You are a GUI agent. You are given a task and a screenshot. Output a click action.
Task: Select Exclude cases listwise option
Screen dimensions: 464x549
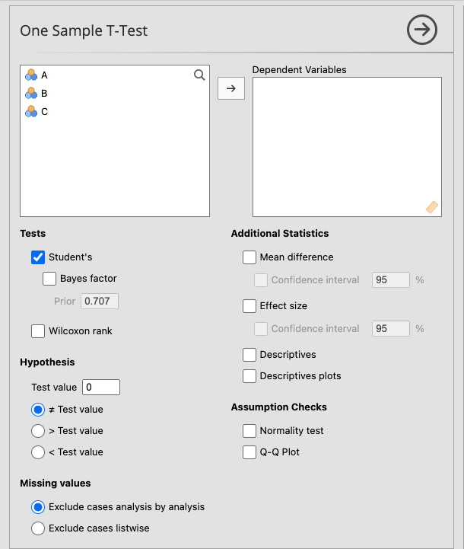point(38,528)
